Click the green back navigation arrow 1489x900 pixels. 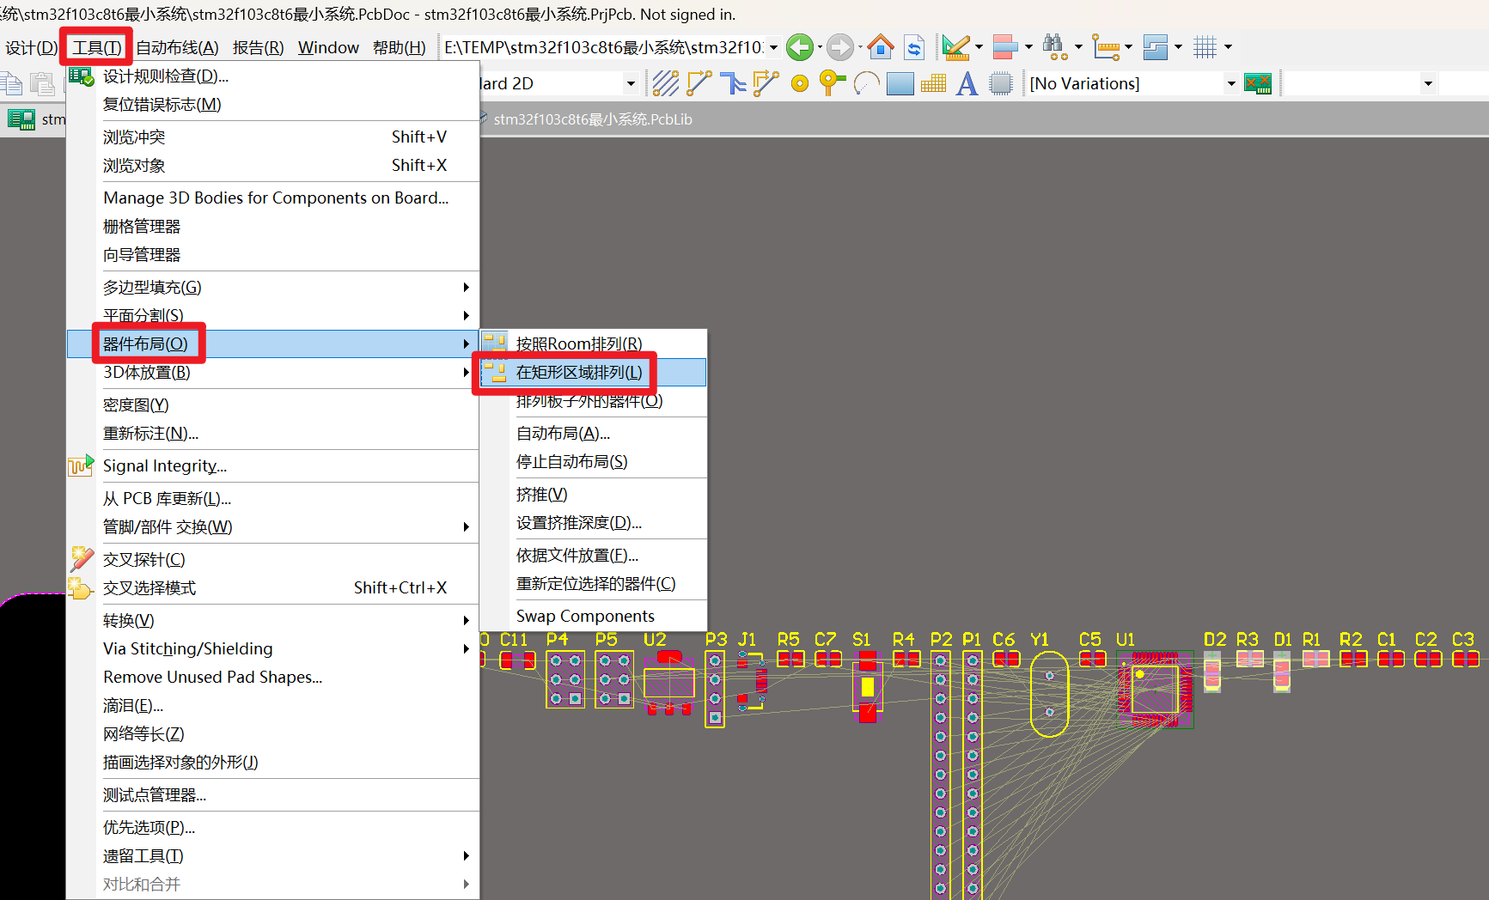(800, 47)
